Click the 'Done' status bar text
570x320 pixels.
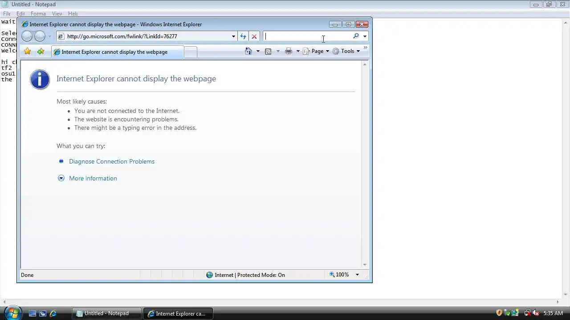27,275
